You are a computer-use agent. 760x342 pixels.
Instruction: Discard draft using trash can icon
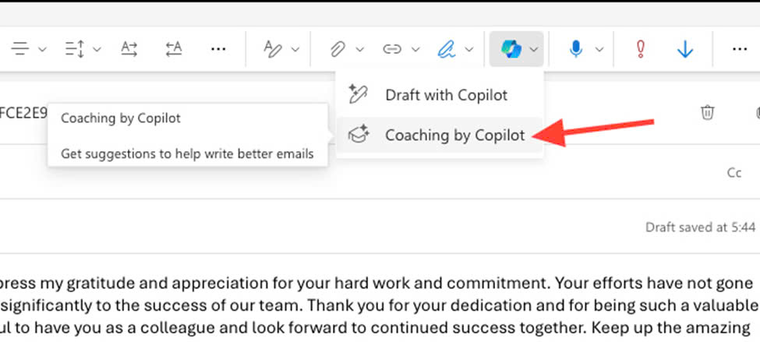tap(707, 112)
